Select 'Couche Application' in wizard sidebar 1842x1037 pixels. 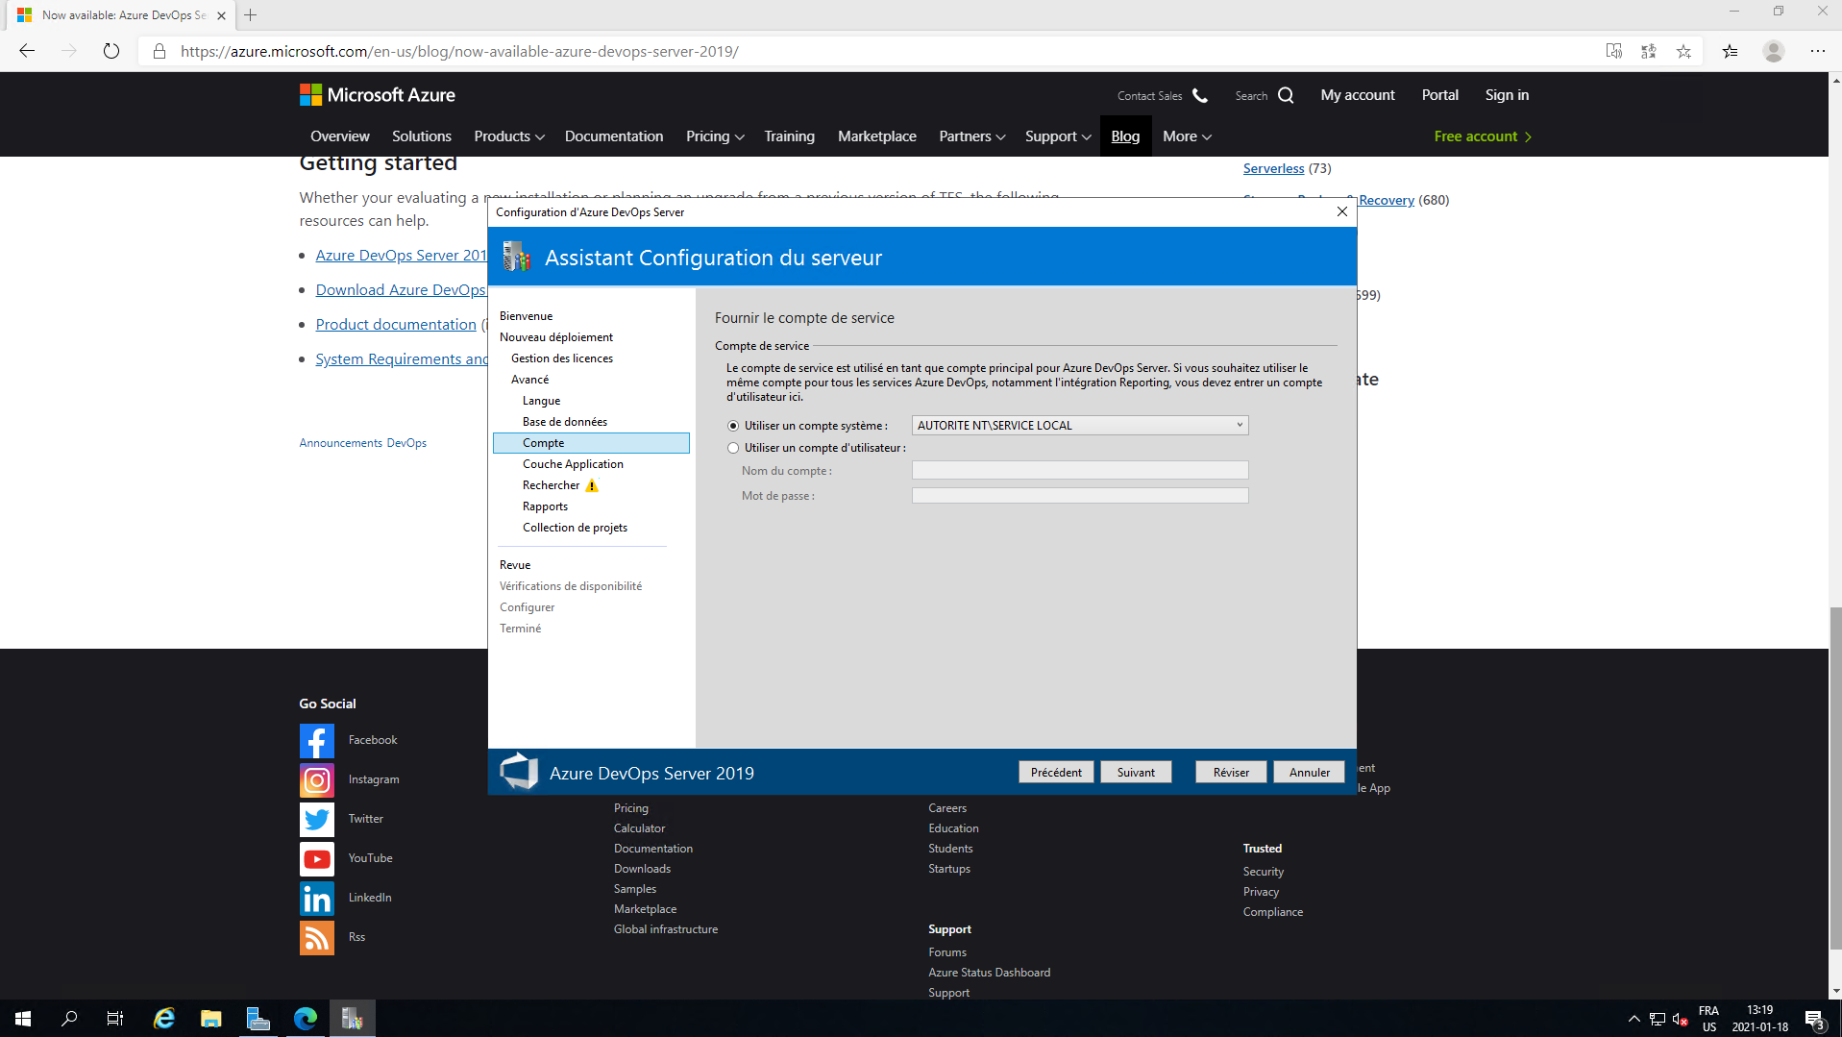click(573, 464)
